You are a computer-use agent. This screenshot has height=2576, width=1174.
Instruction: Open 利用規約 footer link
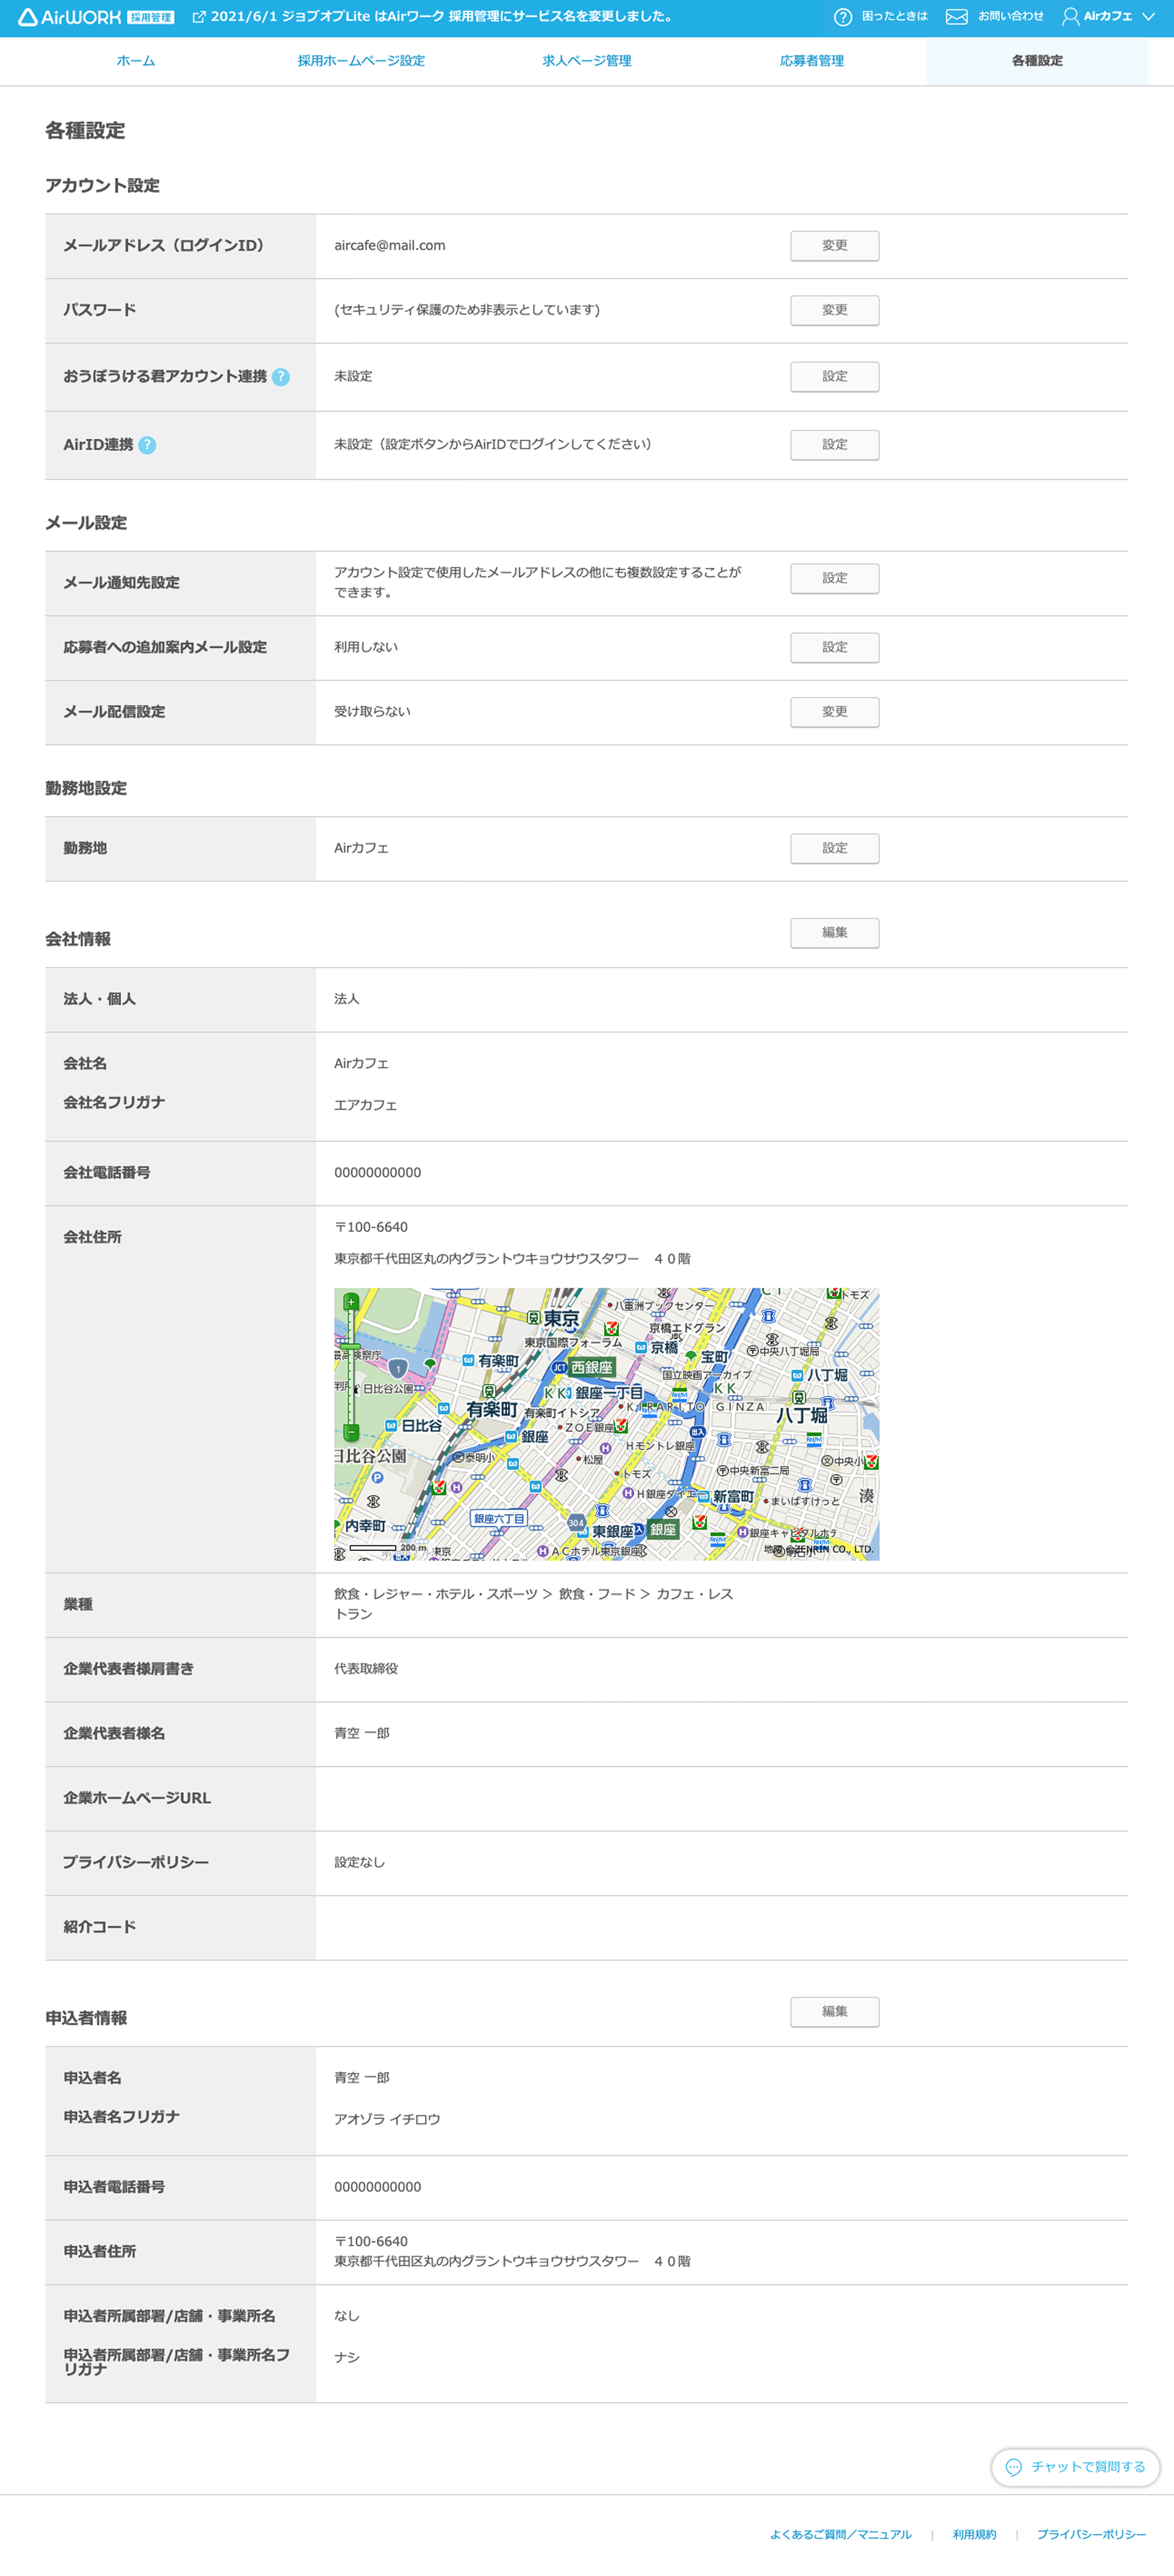pyautogui.click(x=974, y=2534)
